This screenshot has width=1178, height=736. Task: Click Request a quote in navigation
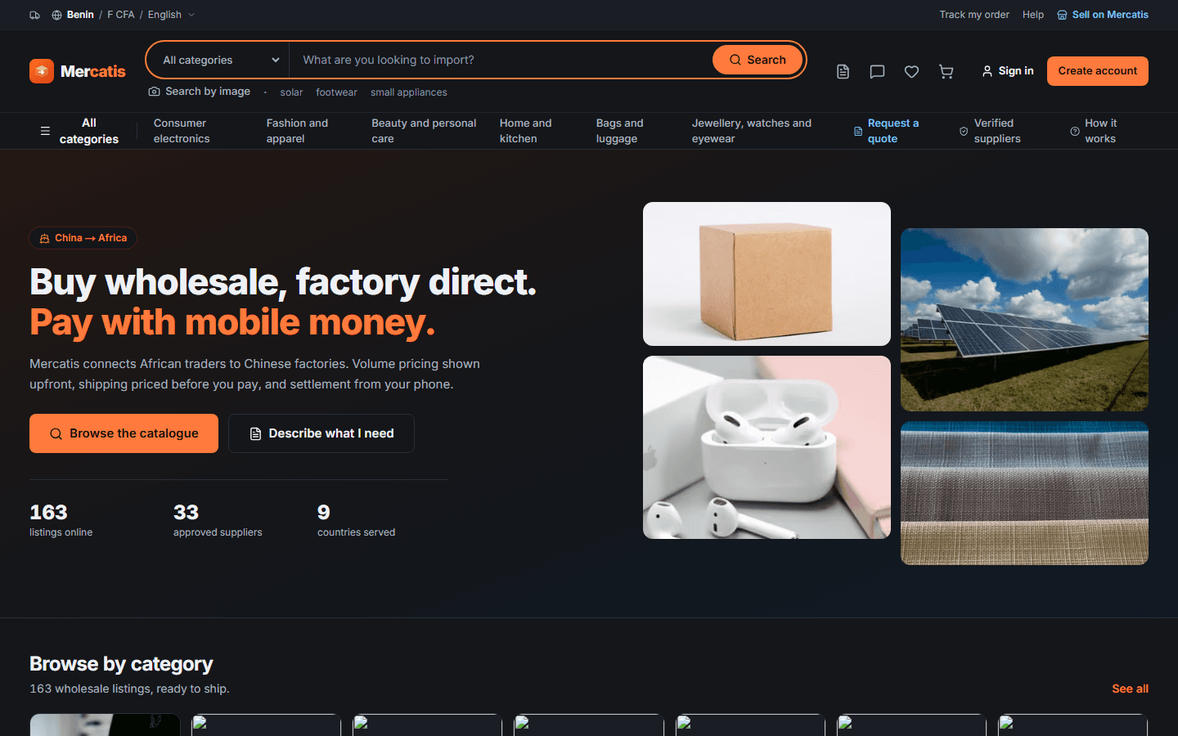886,131
